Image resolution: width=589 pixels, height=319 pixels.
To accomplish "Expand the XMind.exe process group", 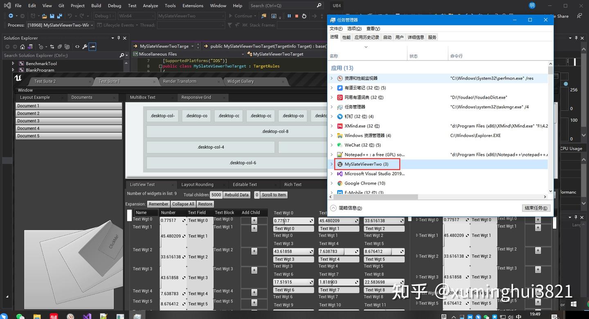I will pos(332,126).
